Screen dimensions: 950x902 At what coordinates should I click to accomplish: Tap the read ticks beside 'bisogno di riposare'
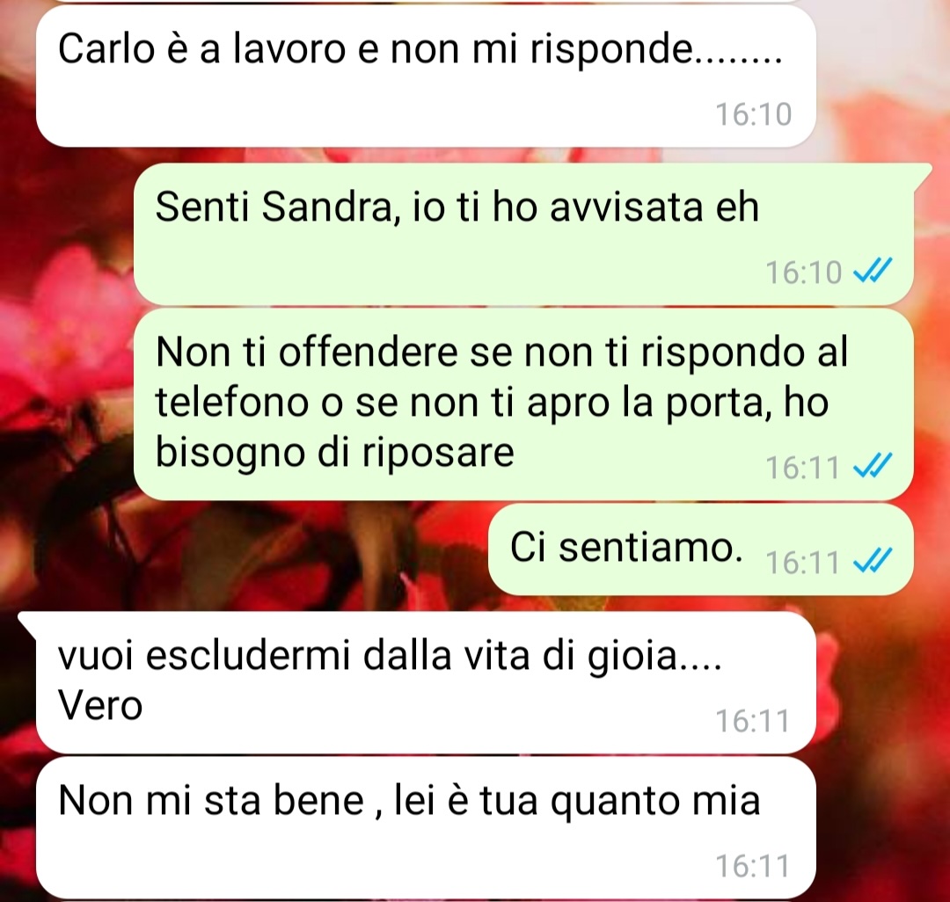873,466
